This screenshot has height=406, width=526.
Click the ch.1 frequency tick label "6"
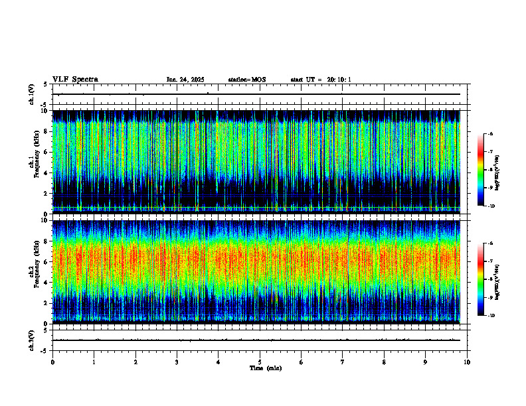46,152
